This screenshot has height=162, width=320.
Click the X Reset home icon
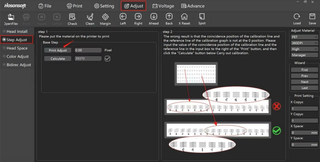pyautogui.click(x=184, y=17)
